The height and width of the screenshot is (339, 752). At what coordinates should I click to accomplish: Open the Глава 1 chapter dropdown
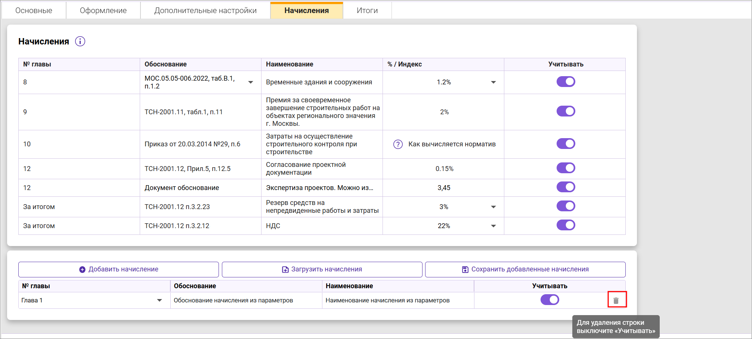point(160,301)
